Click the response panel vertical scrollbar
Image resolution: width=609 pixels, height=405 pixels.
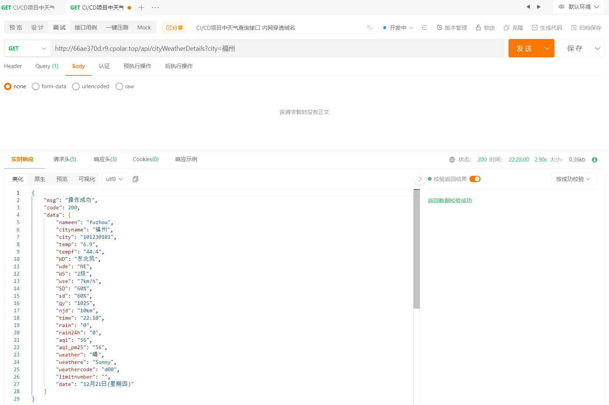tap(417, 249)
